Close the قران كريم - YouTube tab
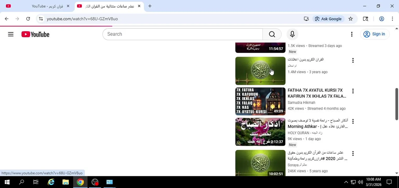Viewport: 399px width, 188px height. (68, 6)
